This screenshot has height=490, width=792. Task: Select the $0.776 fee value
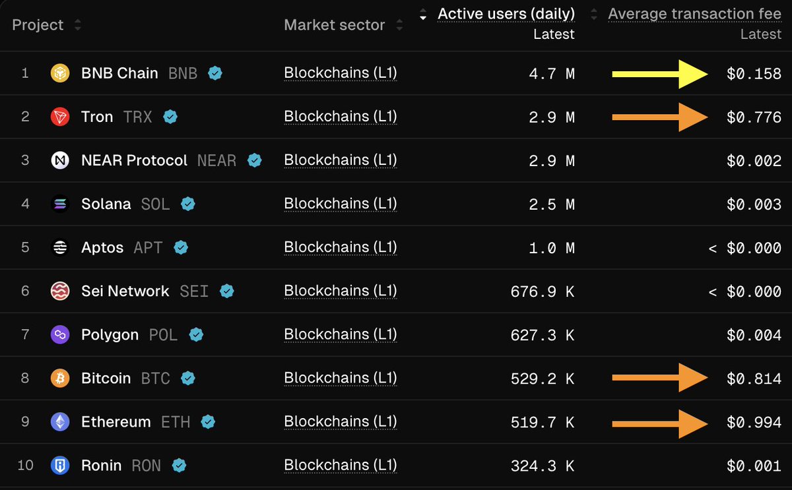754,117
